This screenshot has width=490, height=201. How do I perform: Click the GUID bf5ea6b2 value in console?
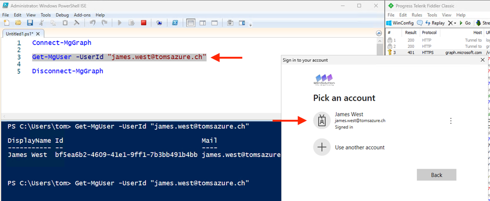pyautogui.click(x=126, y=155)
